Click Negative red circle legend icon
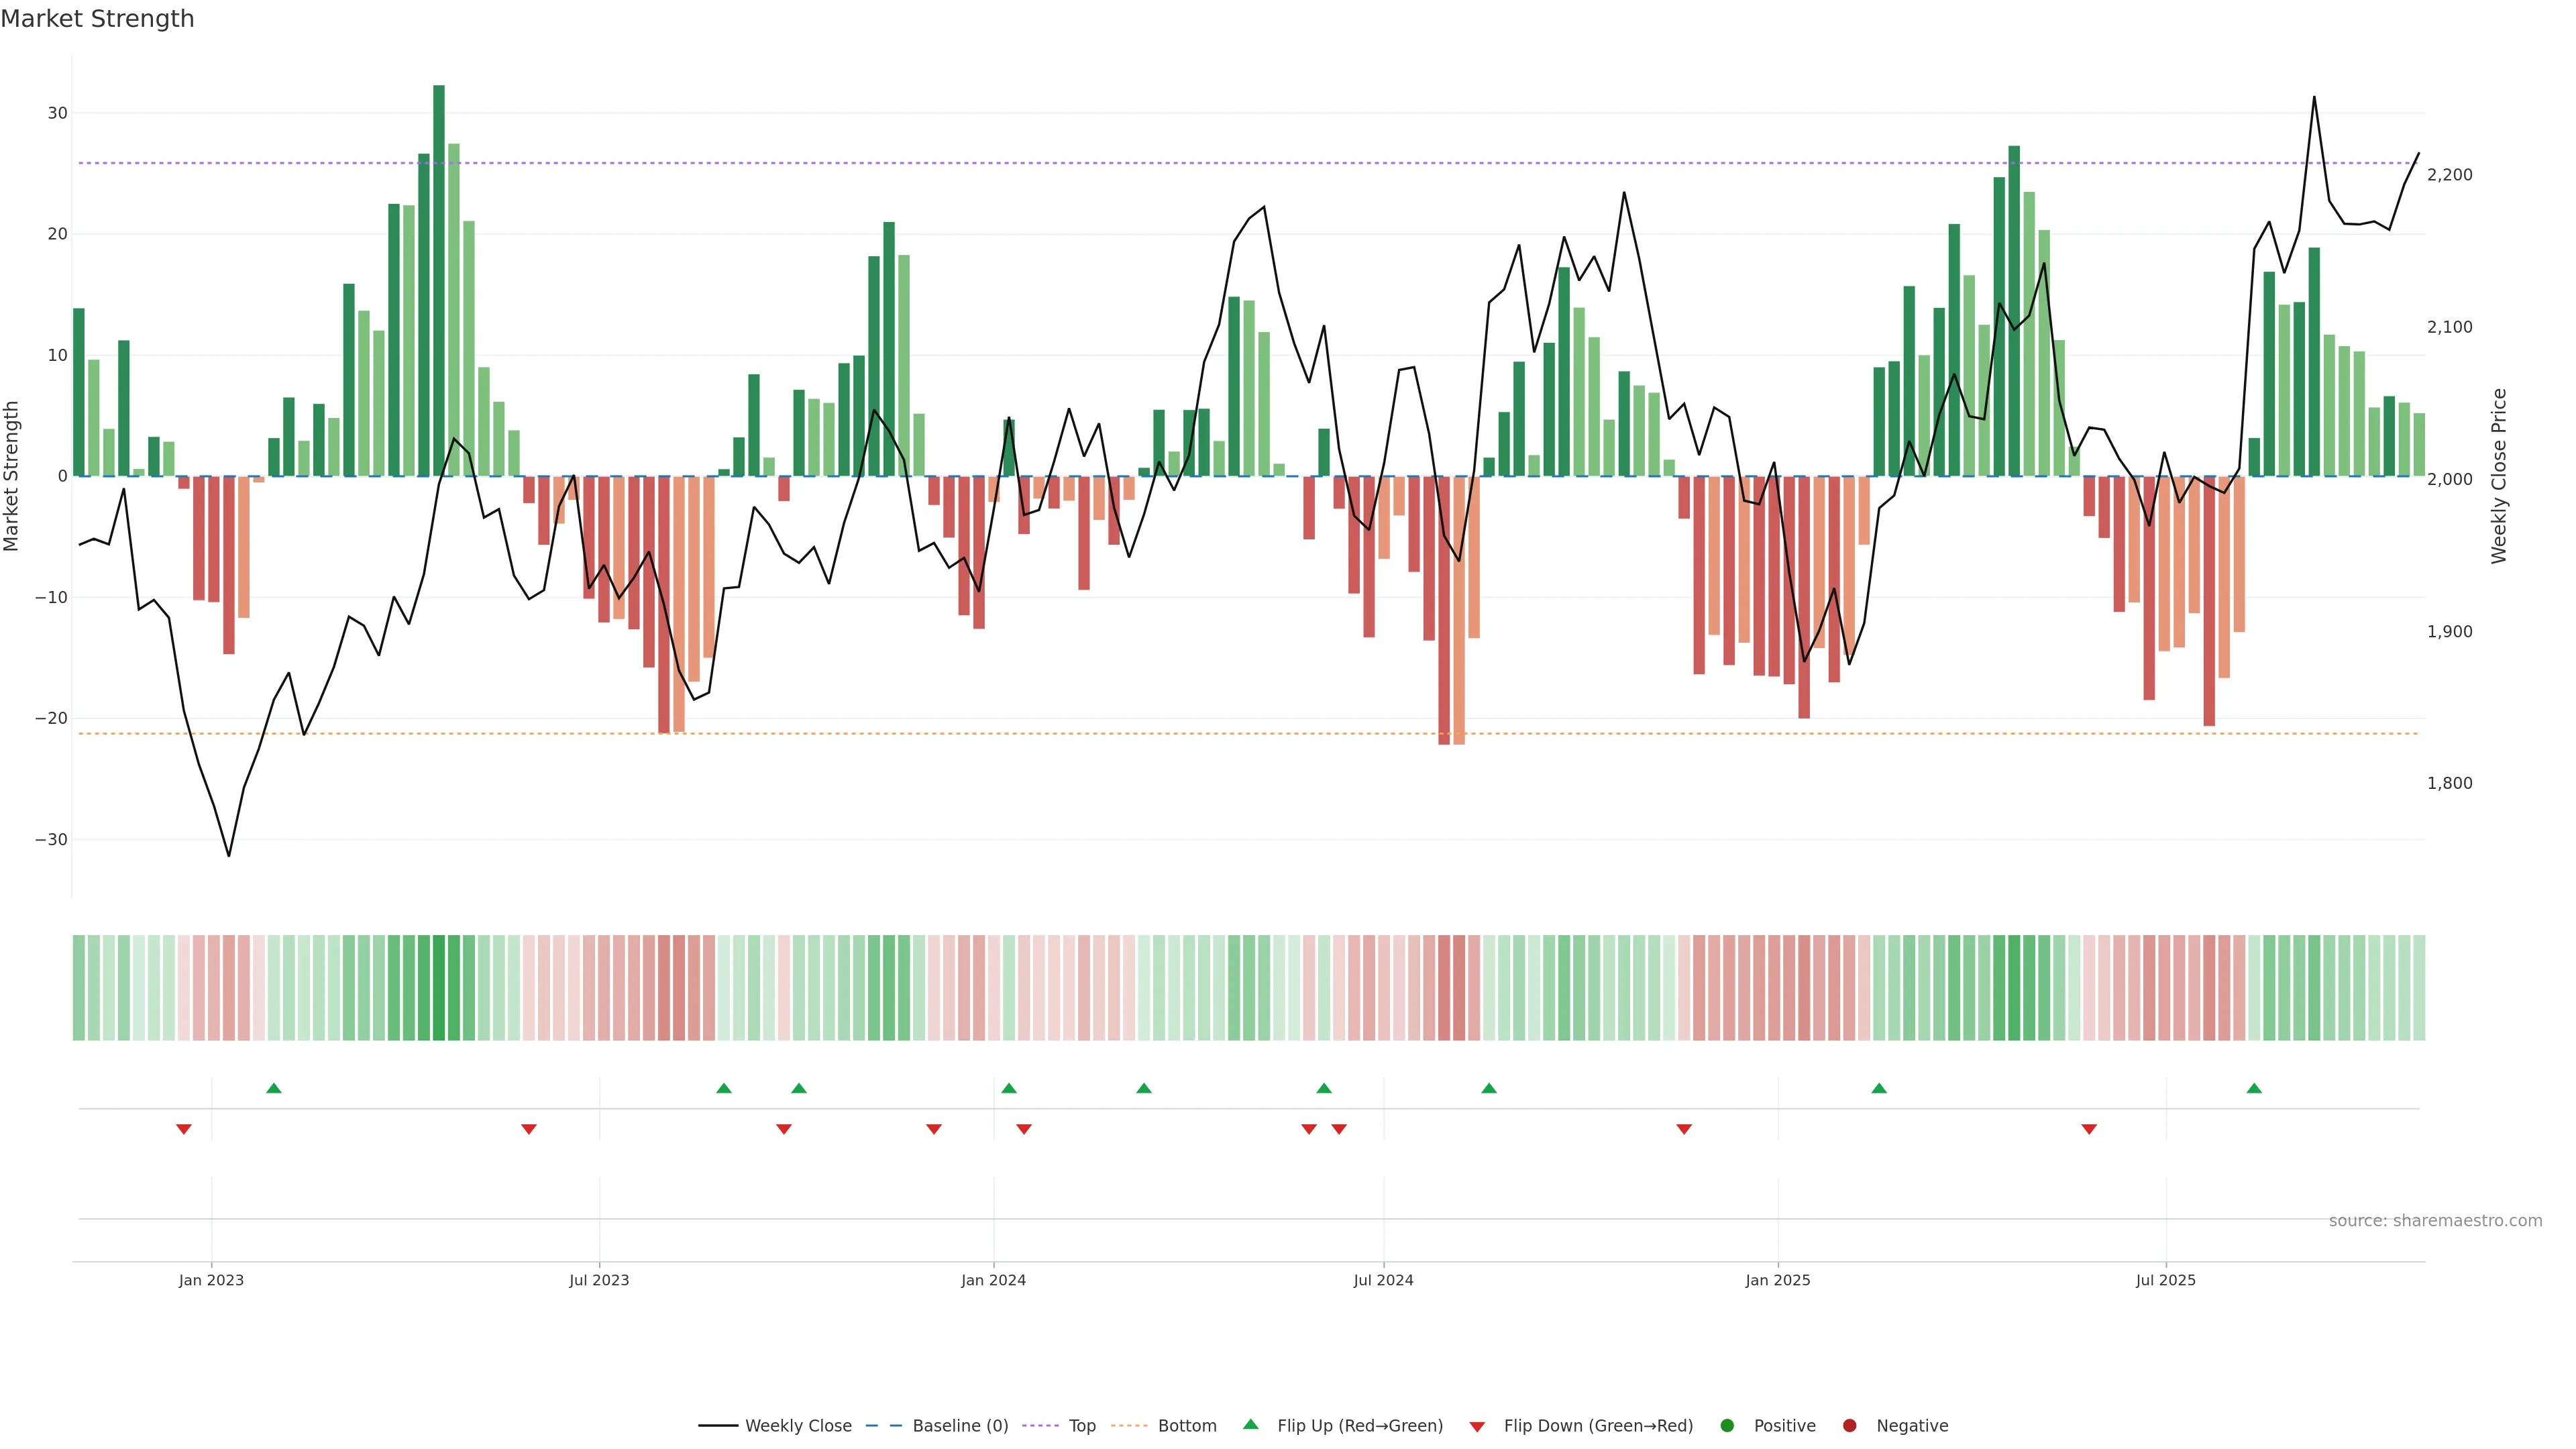2576x1449 pixels. click(1849, 1426)
